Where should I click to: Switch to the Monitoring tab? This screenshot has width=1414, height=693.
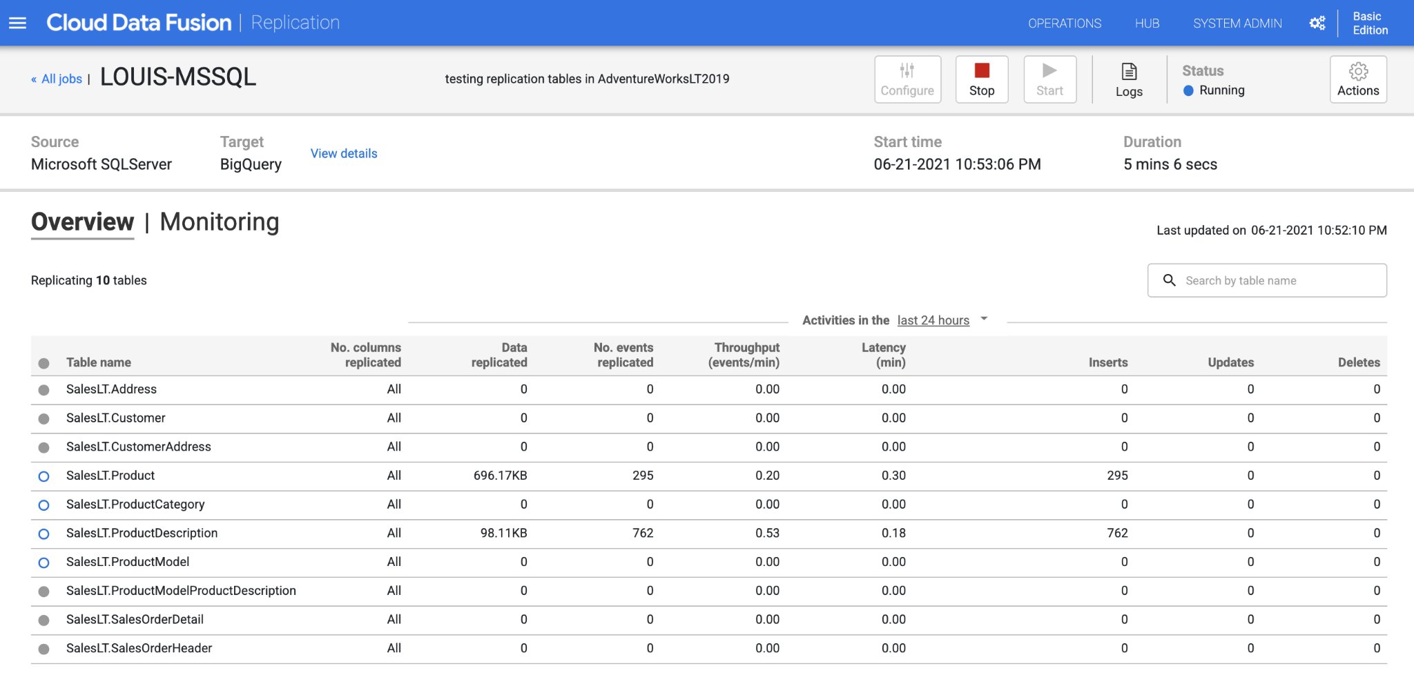pos(219,222)
